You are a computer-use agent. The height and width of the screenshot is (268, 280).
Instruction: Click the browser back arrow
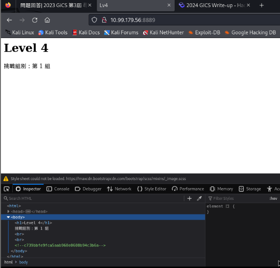tap(9, 20)
